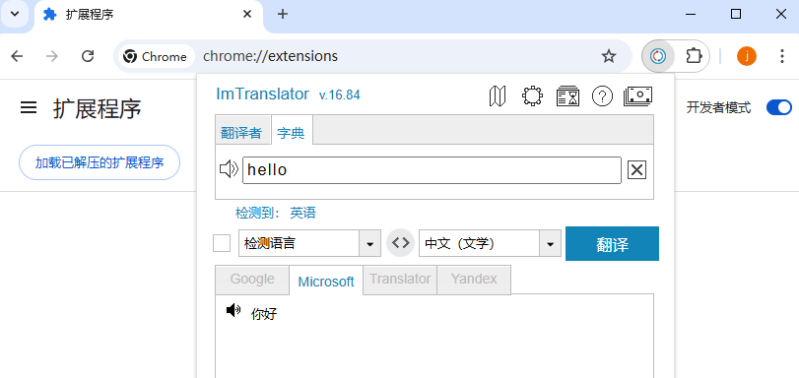Go back to previous page
This screenshot has width=799, height=378.
pyautogui.click(x=18, y=56)
